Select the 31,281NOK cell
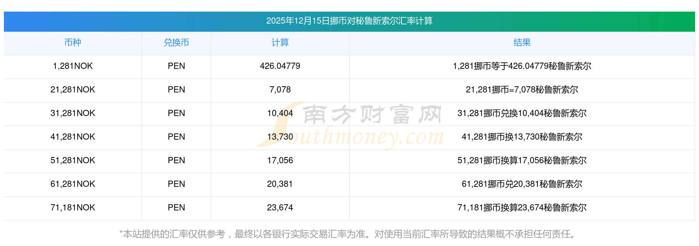Viewport: 699px width, 246px height. 73,113
